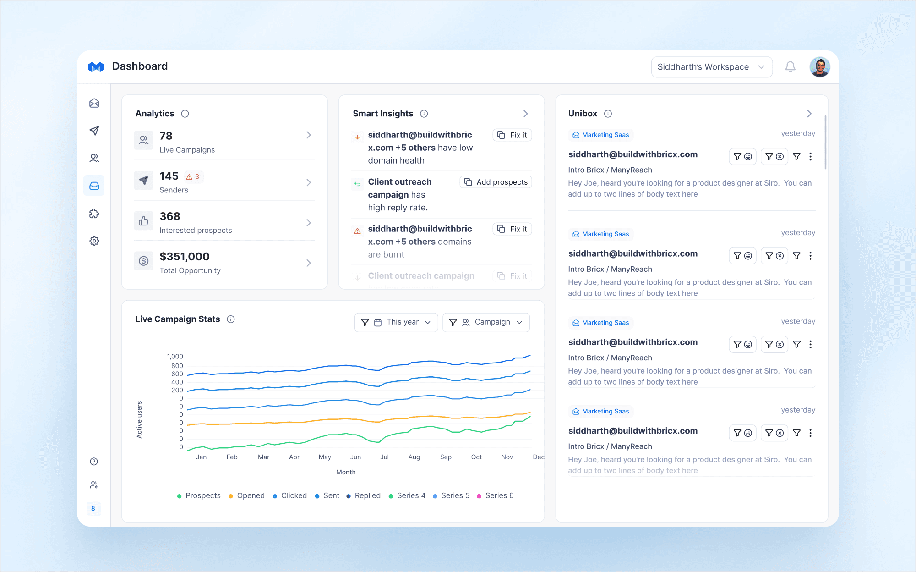
Task: Expand the This year date filter
Action: click(396, 322)
